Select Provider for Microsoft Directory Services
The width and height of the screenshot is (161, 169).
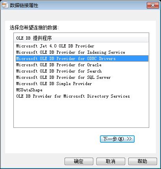[82, 96]
